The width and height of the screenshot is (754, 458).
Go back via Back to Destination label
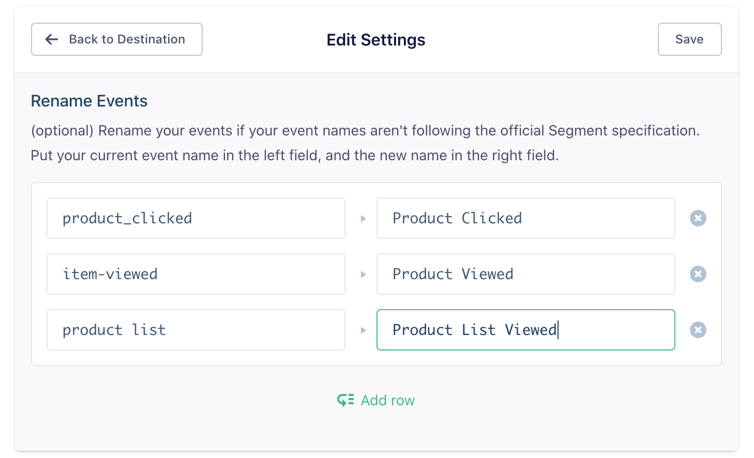(x=127, y=39)
